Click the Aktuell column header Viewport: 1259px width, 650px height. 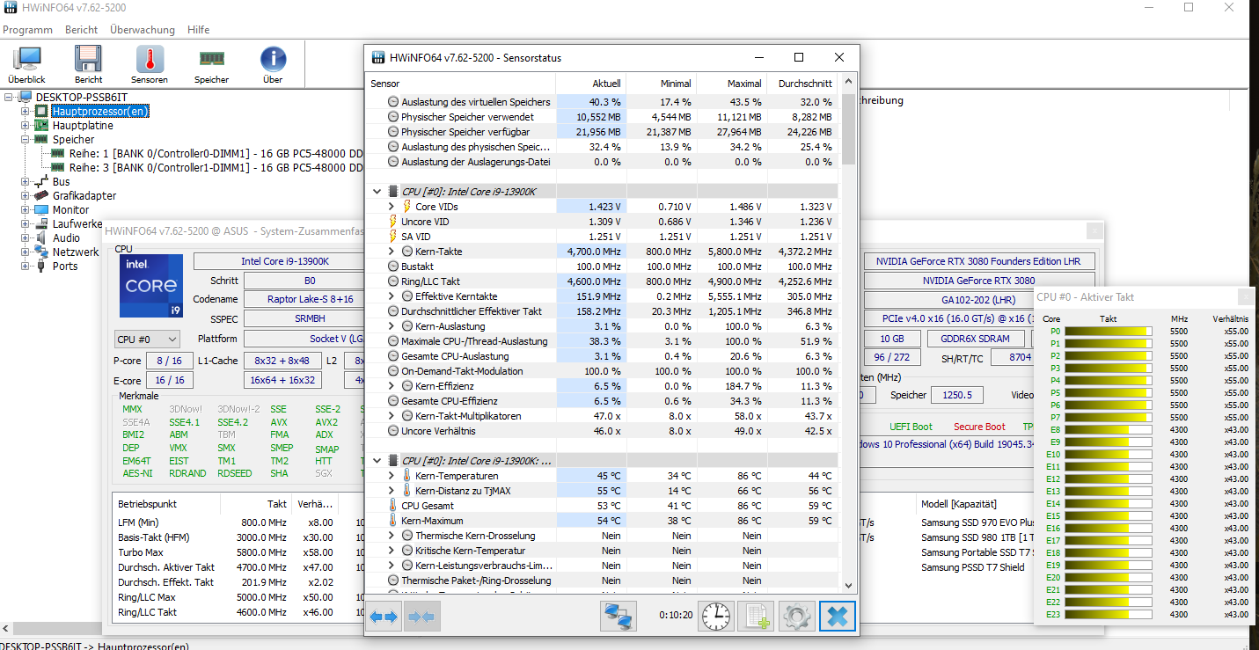(591, 84)
